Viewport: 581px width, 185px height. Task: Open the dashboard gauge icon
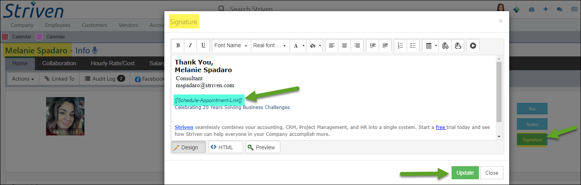[531, 9]
